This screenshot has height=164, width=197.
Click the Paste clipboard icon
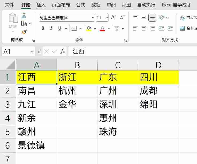click(x=13, y=18)
